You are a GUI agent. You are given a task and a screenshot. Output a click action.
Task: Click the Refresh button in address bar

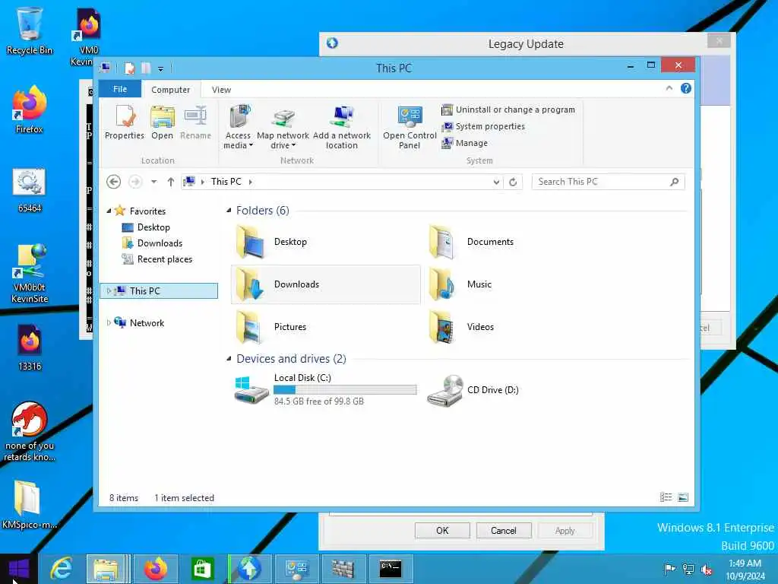[513, 182]
